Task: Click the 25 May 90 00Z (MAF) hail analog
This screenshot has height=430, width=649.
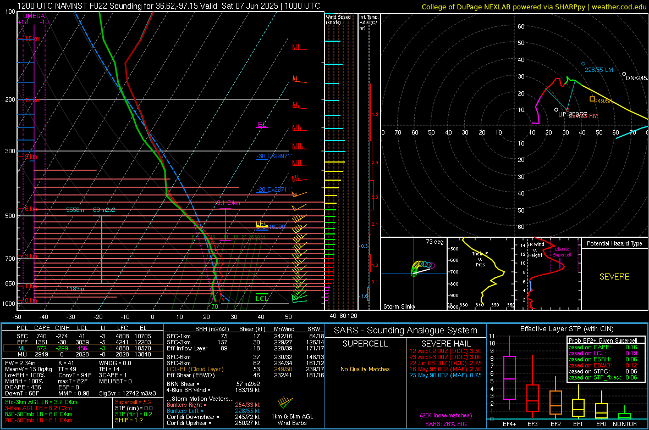Action: click(446, 375)
